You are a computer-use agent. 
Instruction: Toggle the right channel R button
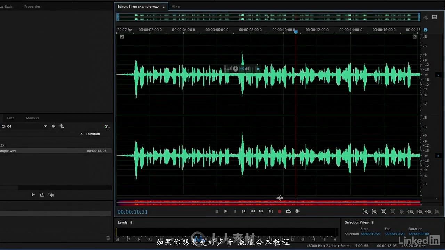[x=438, y=156]
